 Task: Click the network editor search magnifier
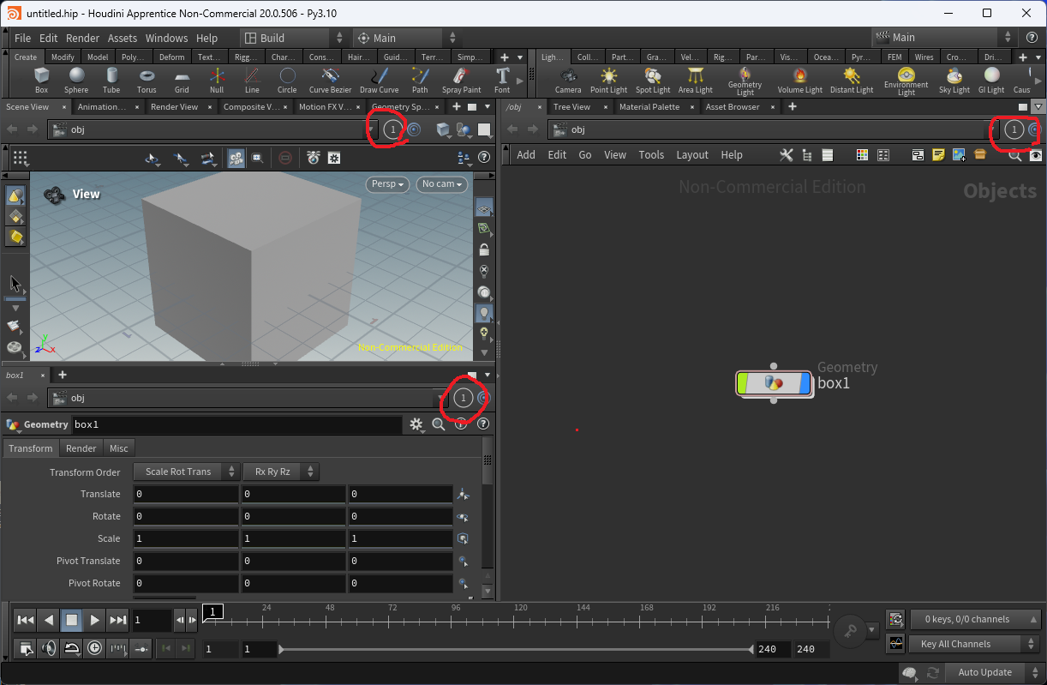pyautogui.click(x=1014, y=155)
